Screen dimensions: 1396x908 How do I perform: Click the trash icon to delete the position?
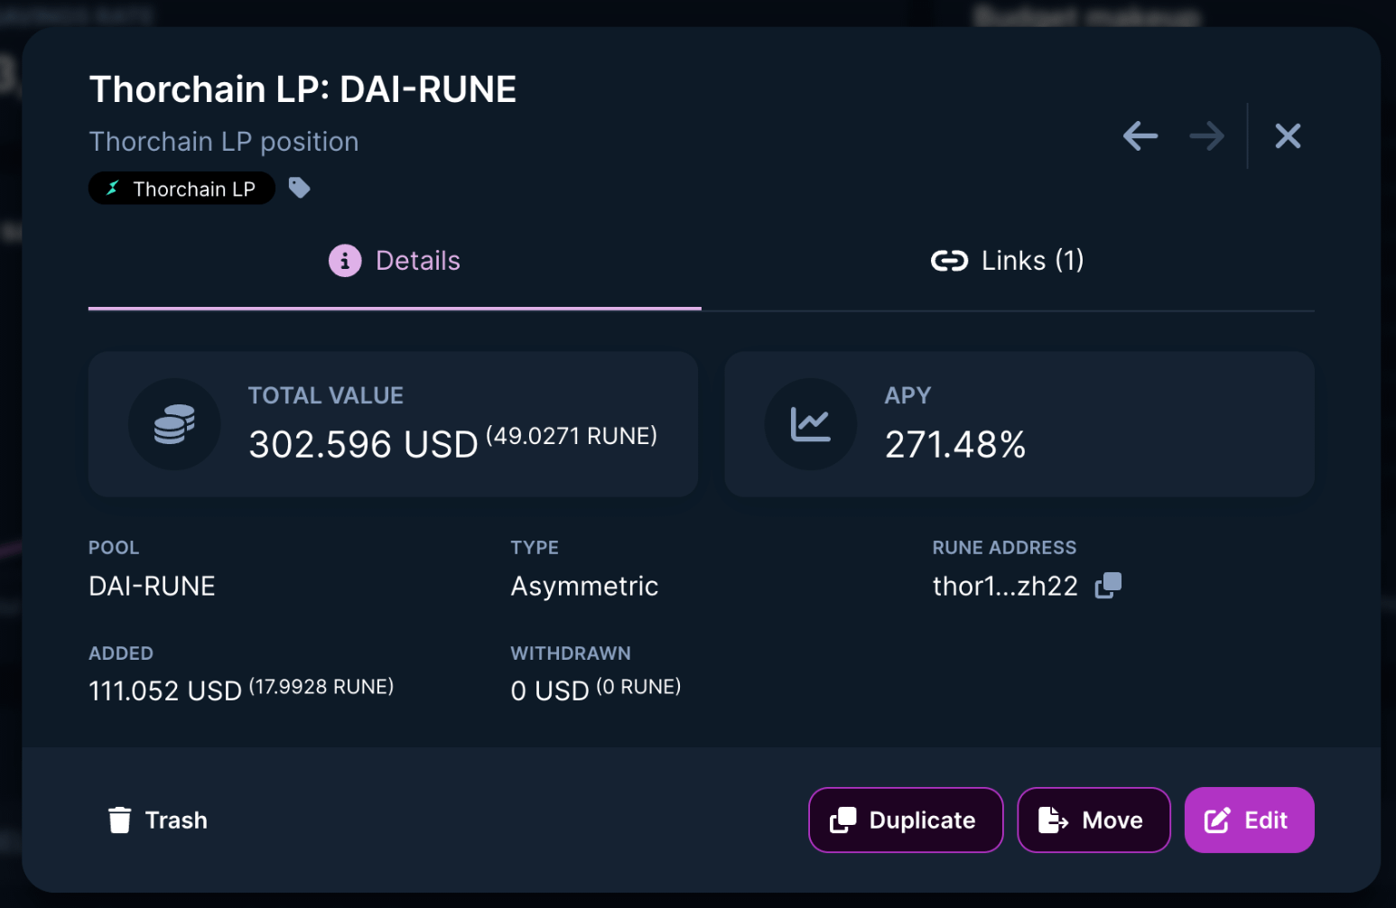tap(120, 820)
